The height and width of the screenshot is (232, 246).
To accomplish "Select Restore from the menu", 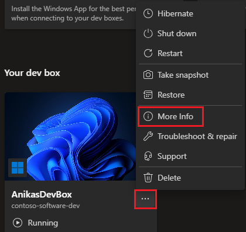I will [190, 95].
